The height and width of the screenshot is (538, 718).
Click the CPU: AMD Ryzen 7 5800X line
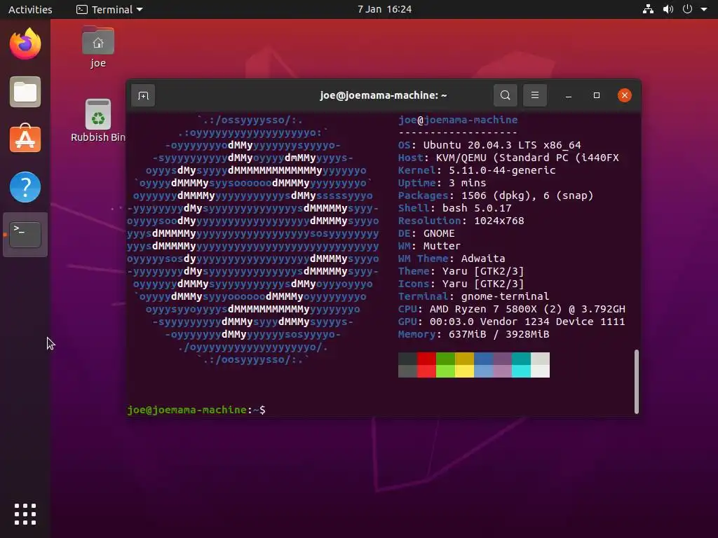point(511,309)
